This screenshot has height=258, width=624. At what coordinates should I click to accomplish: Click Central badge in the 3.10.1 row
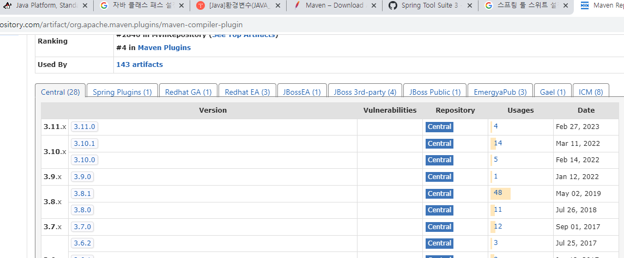tap(439, 144)
